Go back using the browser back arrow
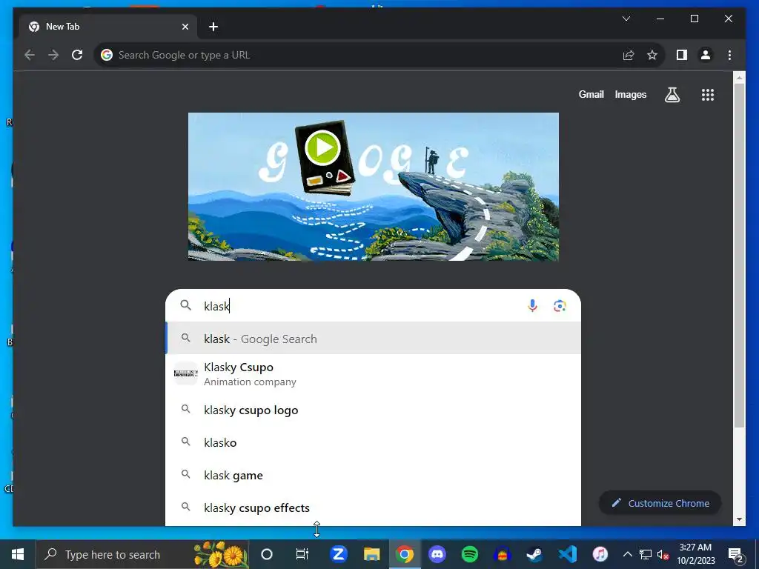This screenshot has width=759, height=569. [30, 55]
